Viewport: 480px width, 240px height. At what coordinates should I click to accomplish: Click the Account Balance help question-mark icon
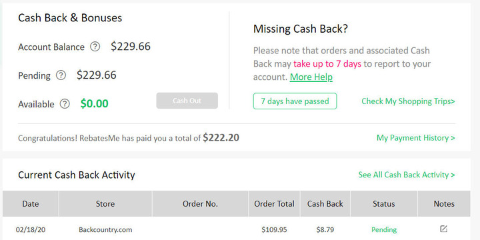tap(95, 47)
